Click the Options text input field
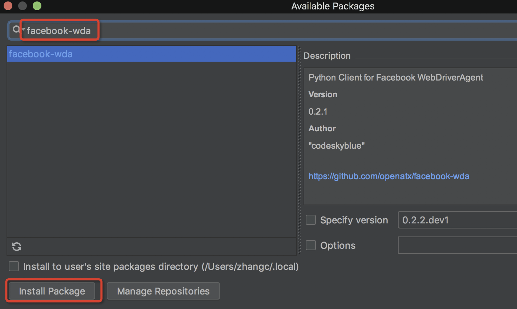The width and height of the screenshot is (517, 309). point(457,245)
